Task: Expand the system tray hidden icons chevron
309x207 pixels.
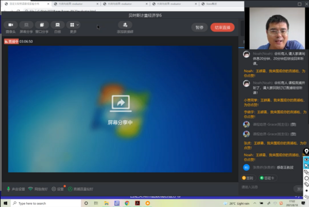Action: point(255,203)
